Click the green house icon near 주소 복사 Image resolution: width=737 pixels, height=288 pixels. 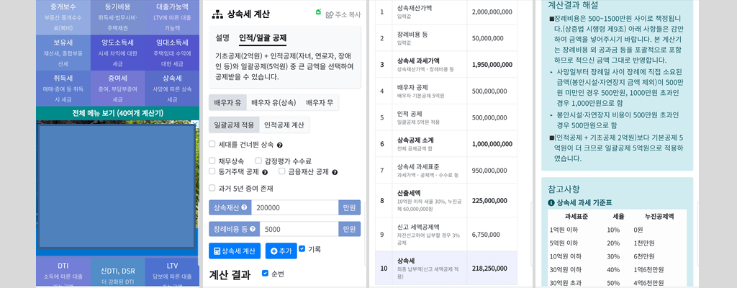pyautogui.click(x=319, y=12)
